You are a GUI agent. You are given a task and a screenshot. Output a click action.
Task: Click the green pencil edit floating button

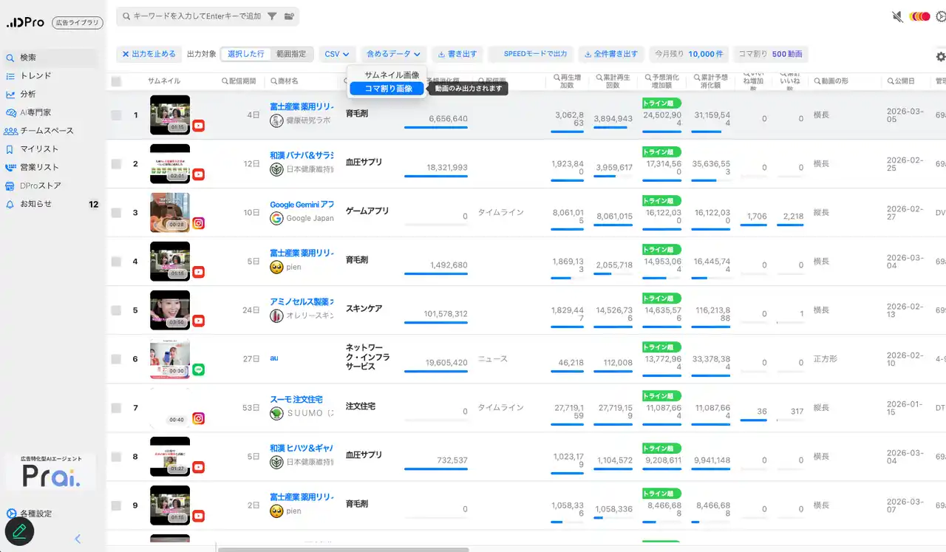coord(20,531)
